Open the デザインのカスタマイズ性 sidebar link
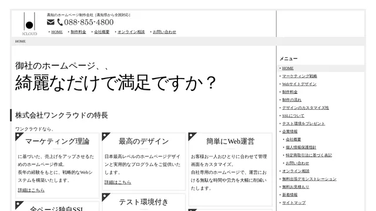Screen dimensions: 376x211 305,108
